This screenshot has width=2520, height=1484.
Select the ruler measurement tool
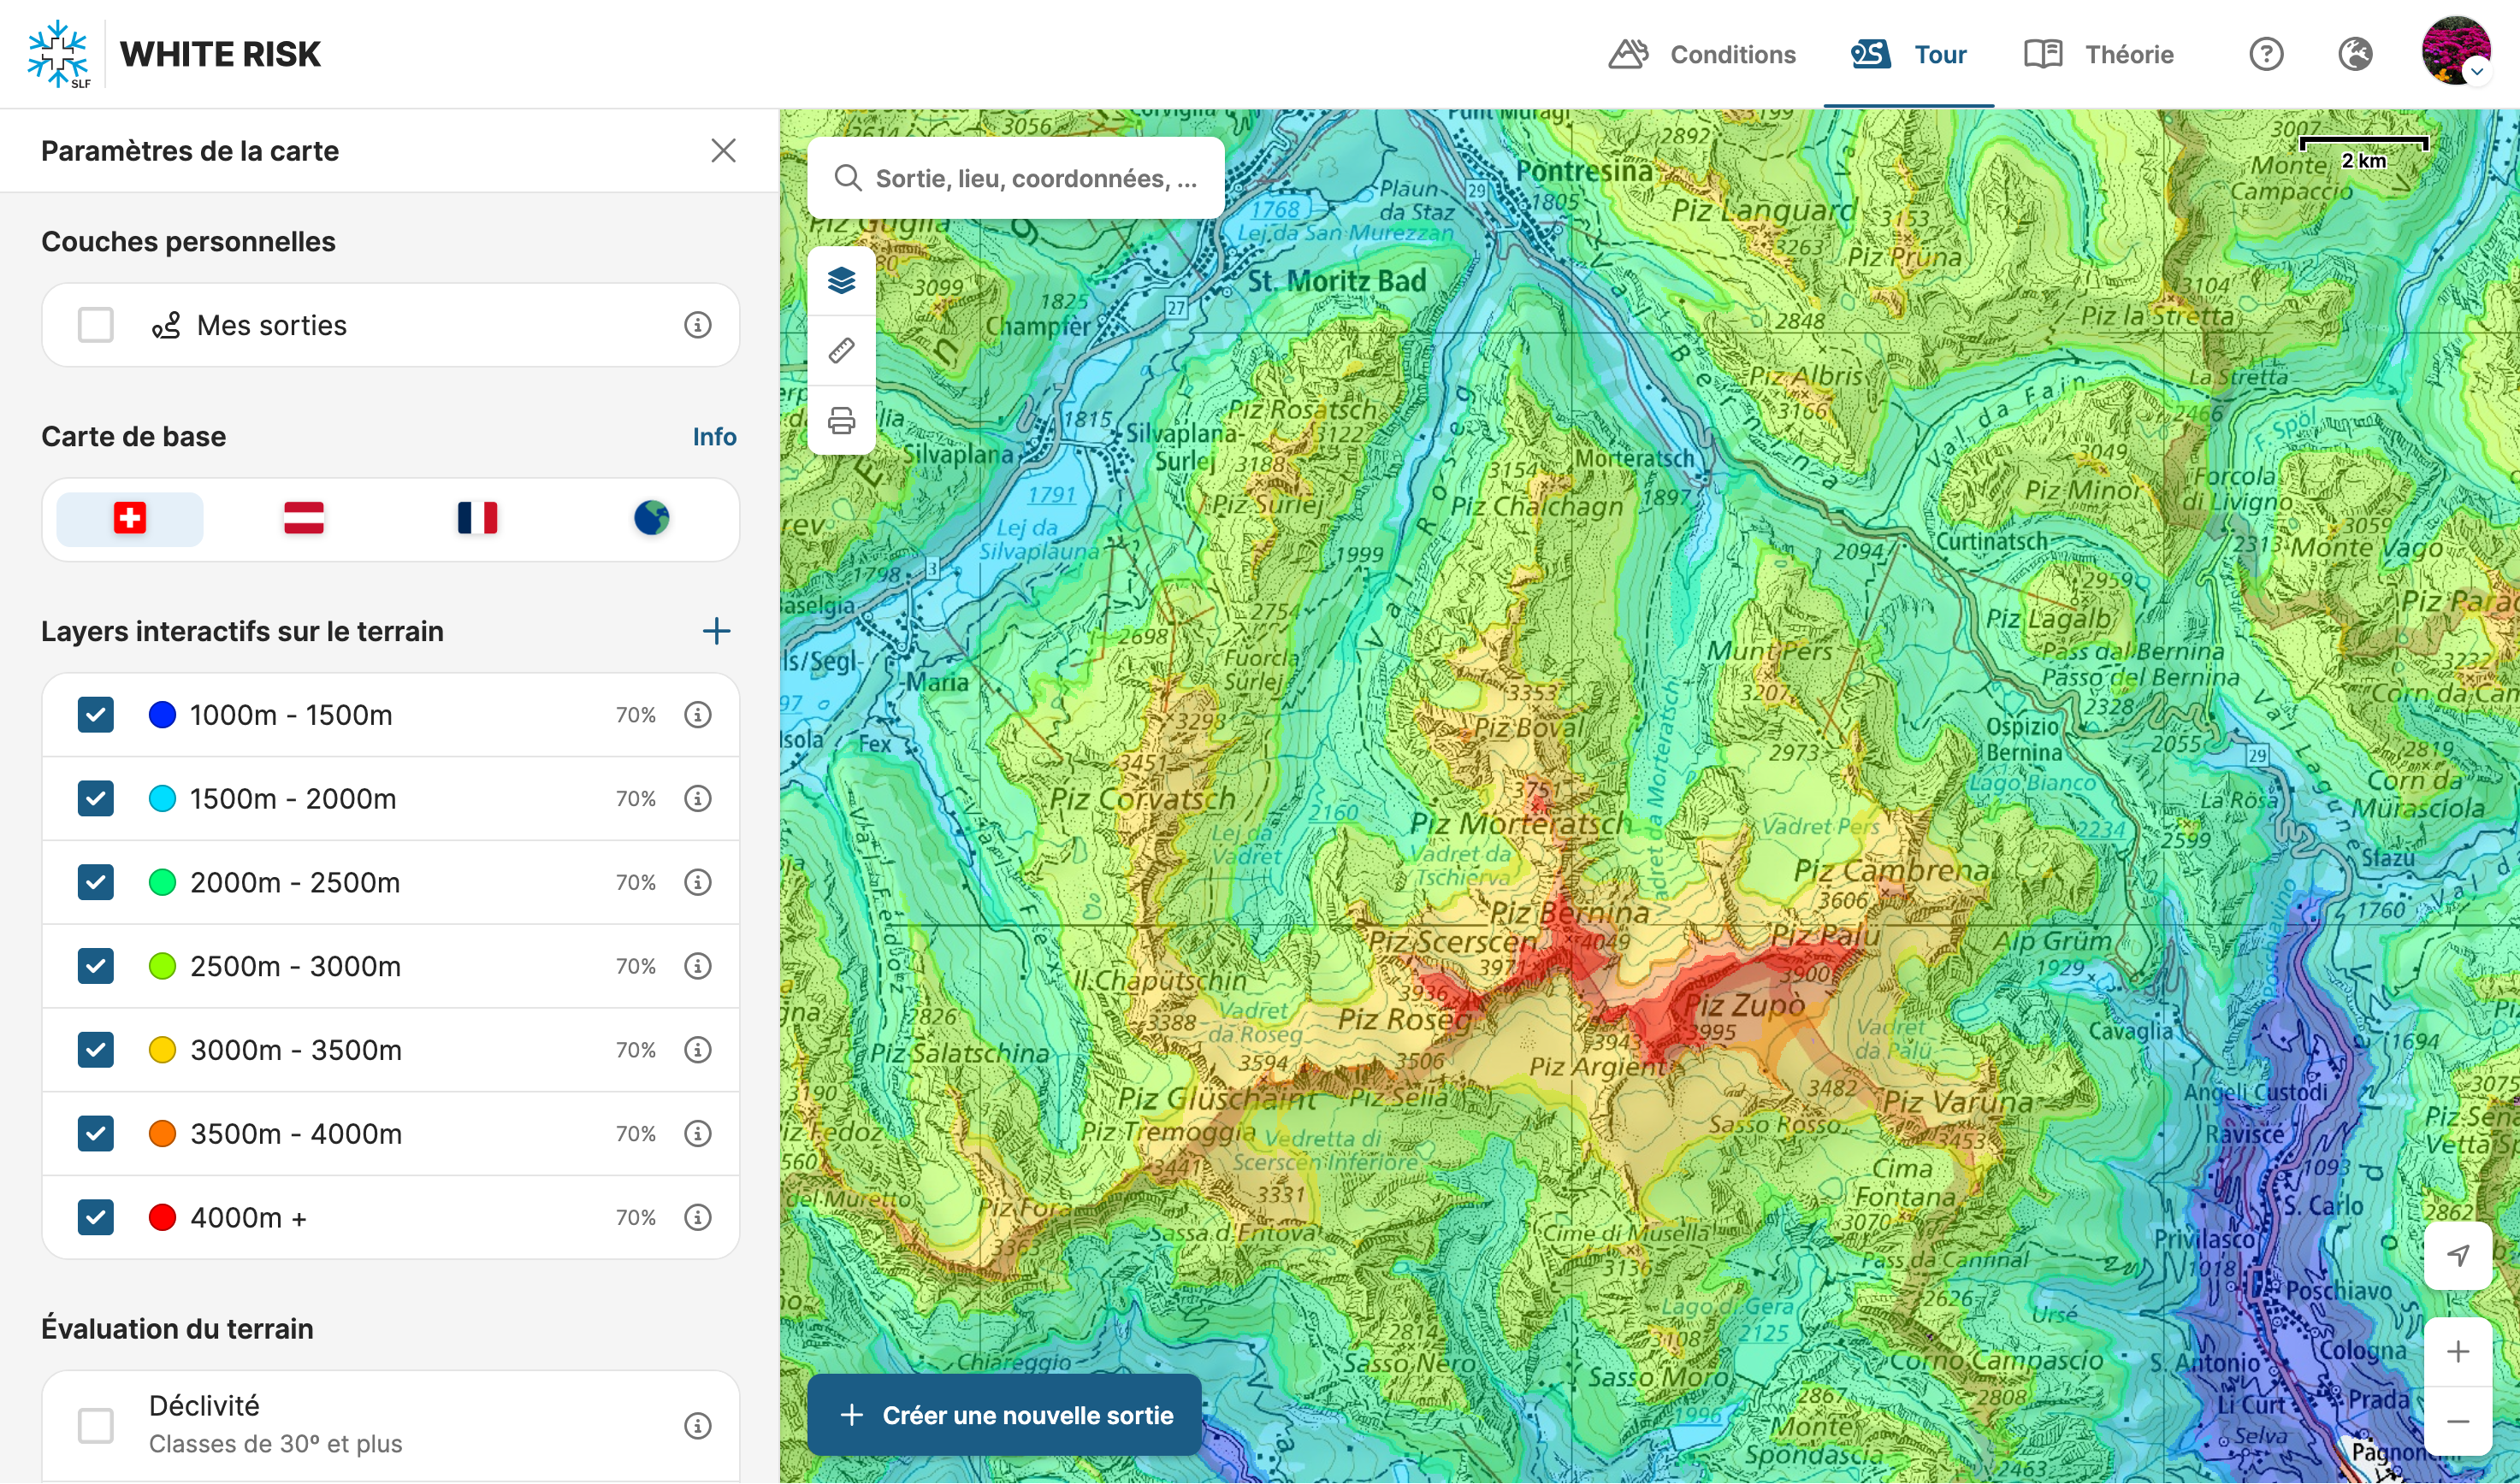pyautogui.click(x=842, y=350)
